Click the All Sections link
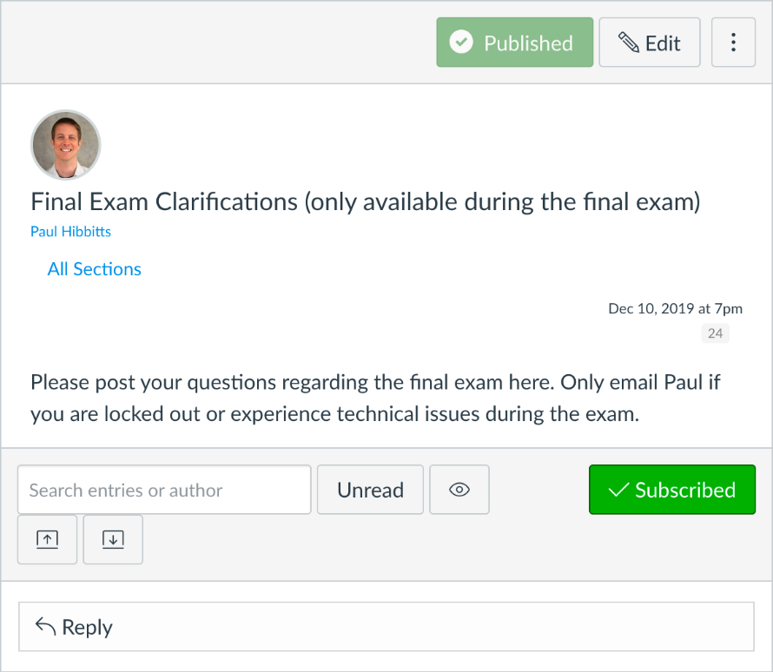 click(94, 269)
